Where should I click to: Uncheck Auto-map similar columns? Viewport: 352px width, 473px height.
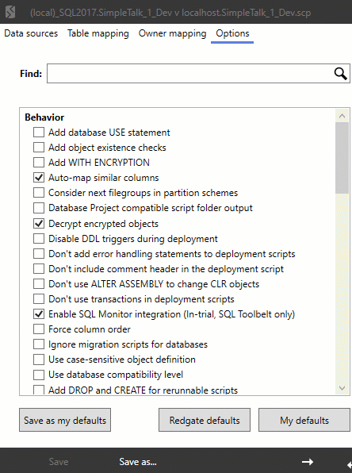(39, 178)
